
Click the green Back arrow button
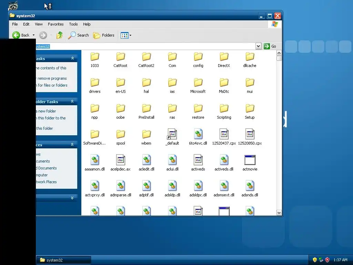coord(16,35)
